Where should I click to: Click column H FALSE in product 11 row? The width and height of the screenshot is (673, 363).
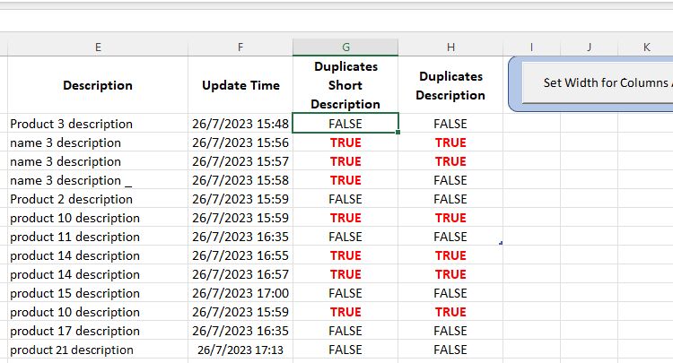tap(450, 237)
